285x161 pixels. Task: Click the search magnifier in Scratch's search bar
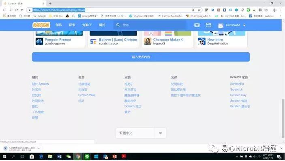(118, 25)
